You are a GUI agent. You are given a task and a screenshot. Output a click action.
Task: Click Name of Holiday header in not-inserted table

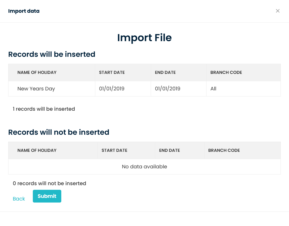(37, 150)
